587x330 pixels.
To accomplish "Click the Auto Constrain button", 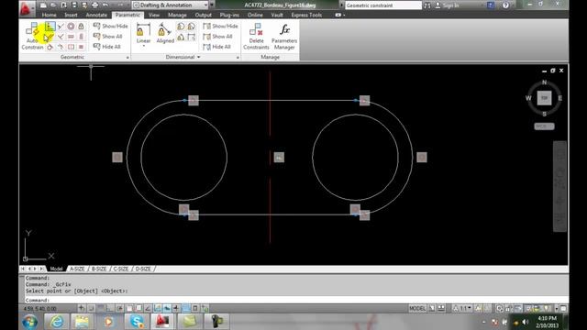I will (x=33, y=37).
